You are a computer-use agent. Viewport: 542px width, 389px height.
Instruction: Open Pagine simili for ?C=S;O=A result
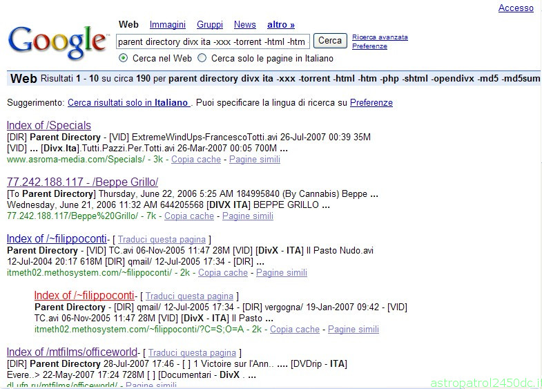(354, 329)
